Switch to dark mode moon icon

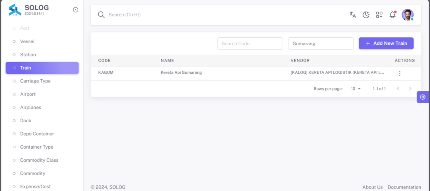(x=366, y=15)
